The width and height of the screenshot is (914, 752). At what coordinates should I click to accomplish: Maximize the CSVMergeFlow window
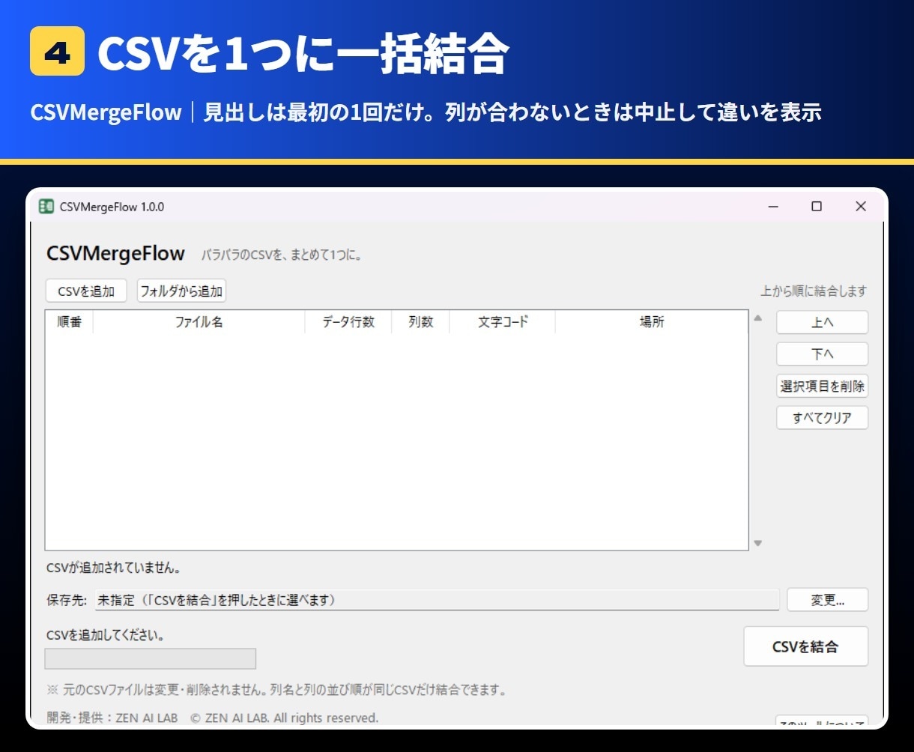[817, 207]
